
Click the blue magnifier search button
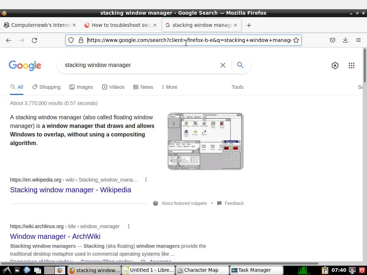click(240, 65)
